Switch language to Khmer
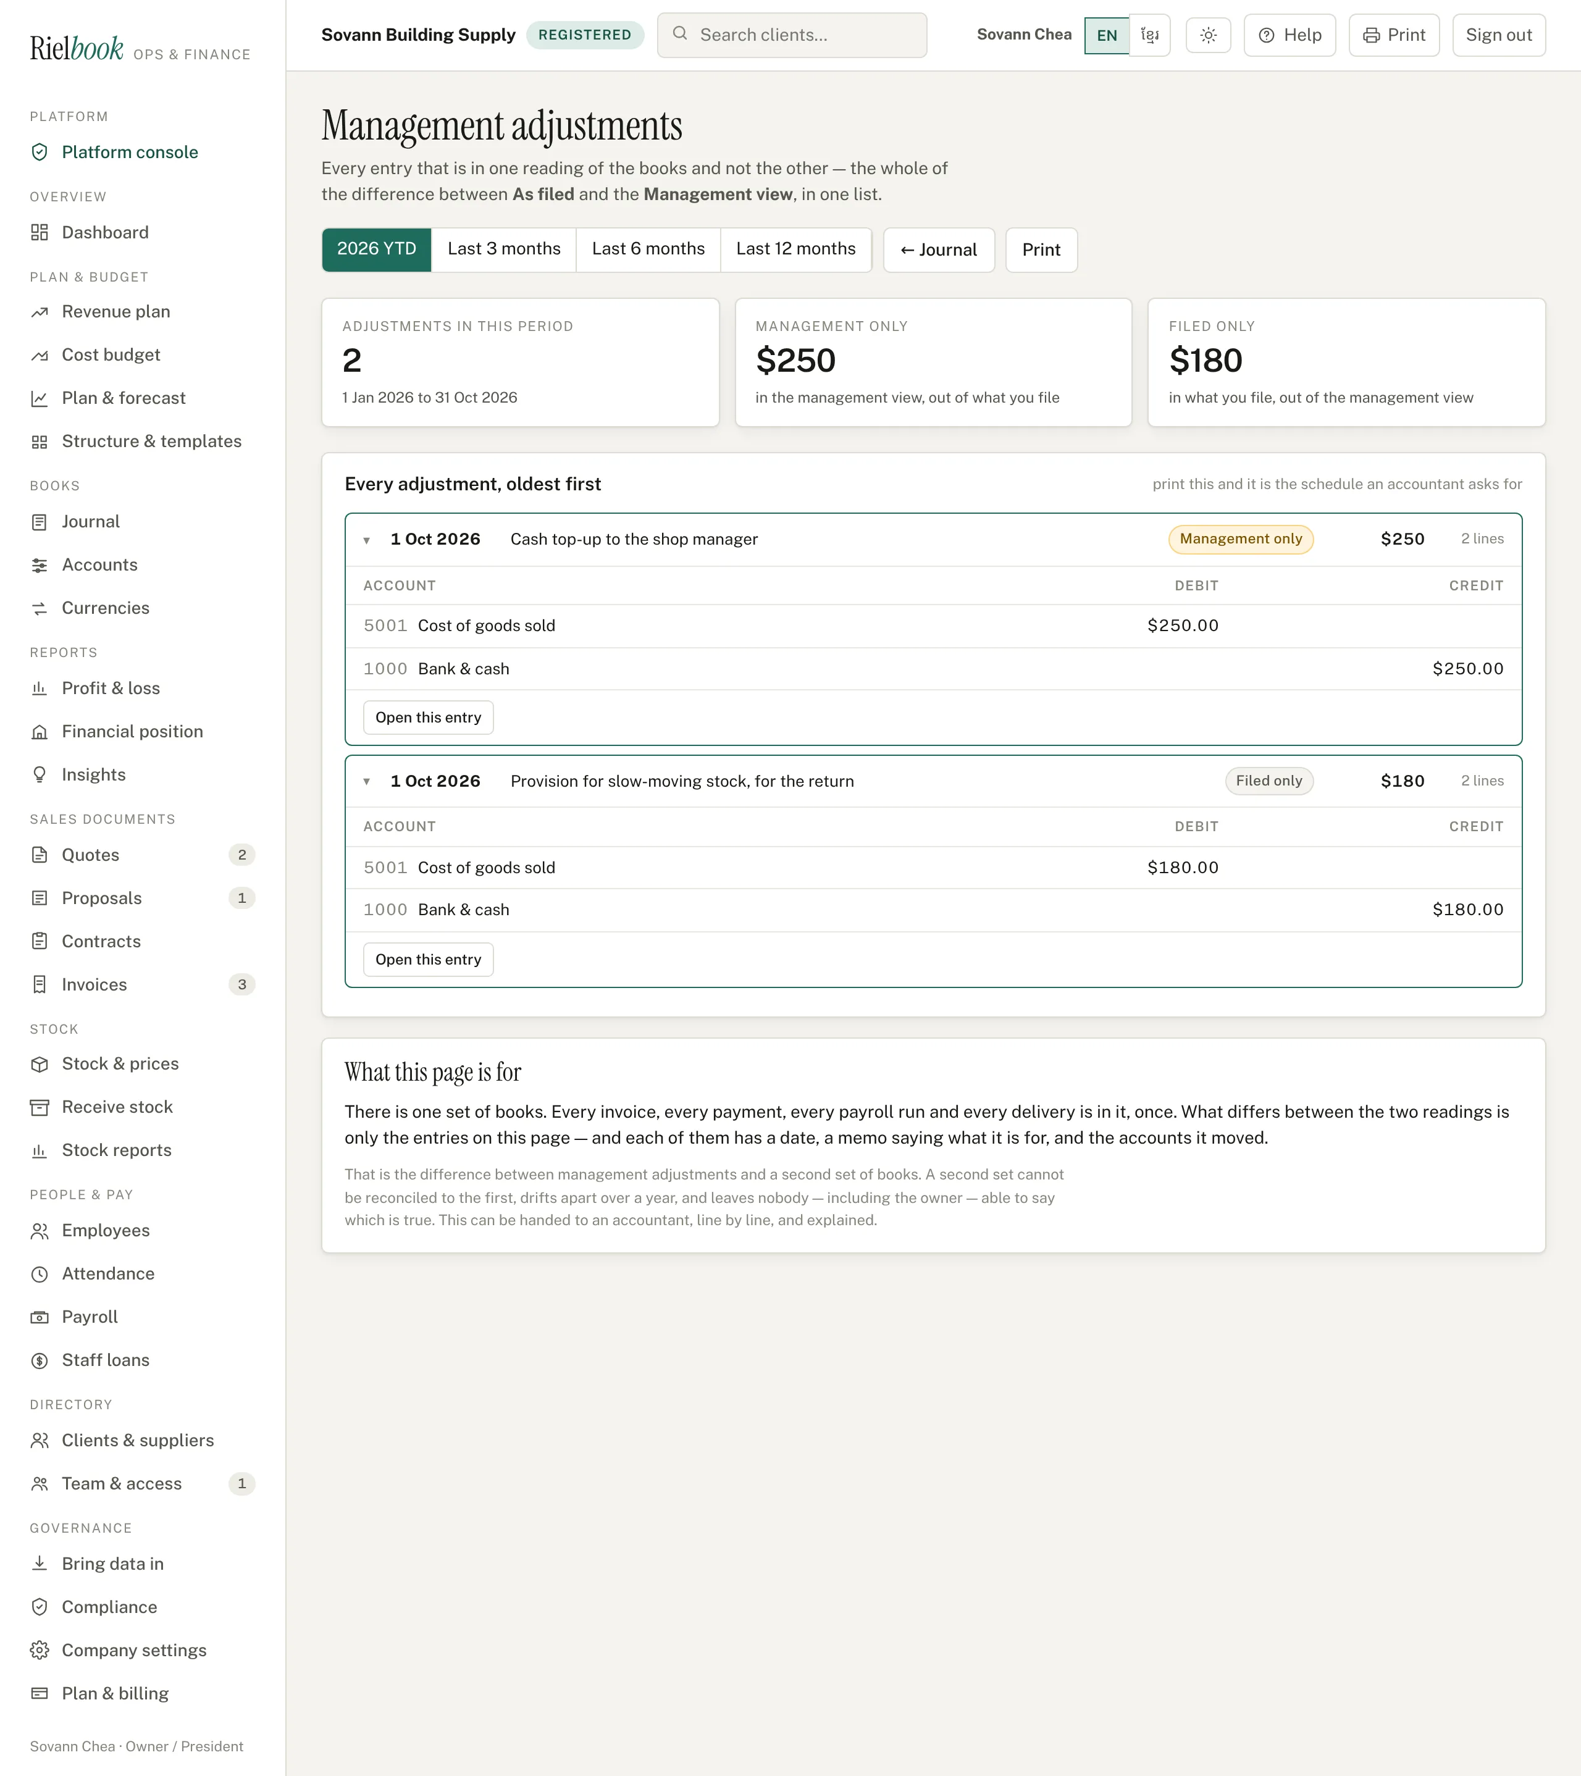The height and width of the screenshot is (1776, 1581). (x=1150, y=36)
